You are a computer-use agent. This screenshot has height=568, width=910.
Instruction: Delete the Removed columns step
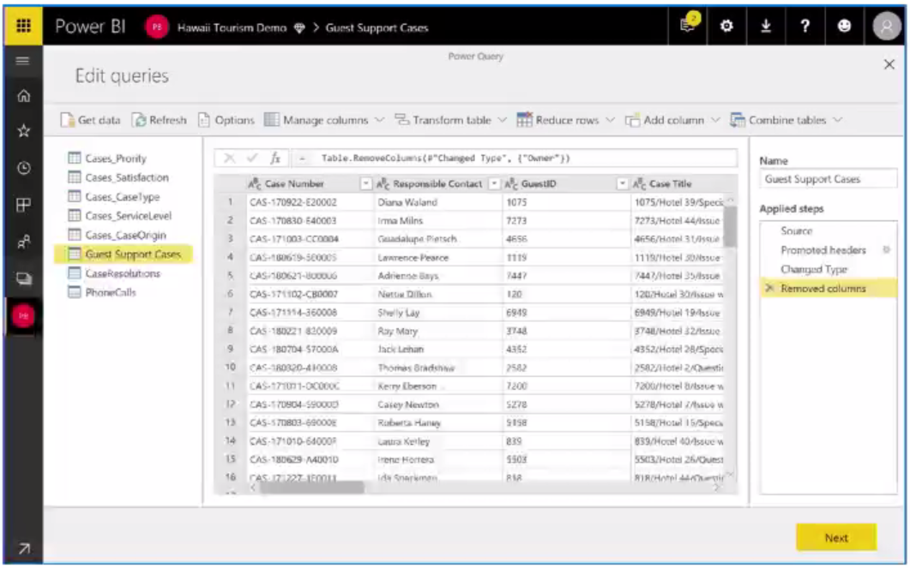[769, 288]
